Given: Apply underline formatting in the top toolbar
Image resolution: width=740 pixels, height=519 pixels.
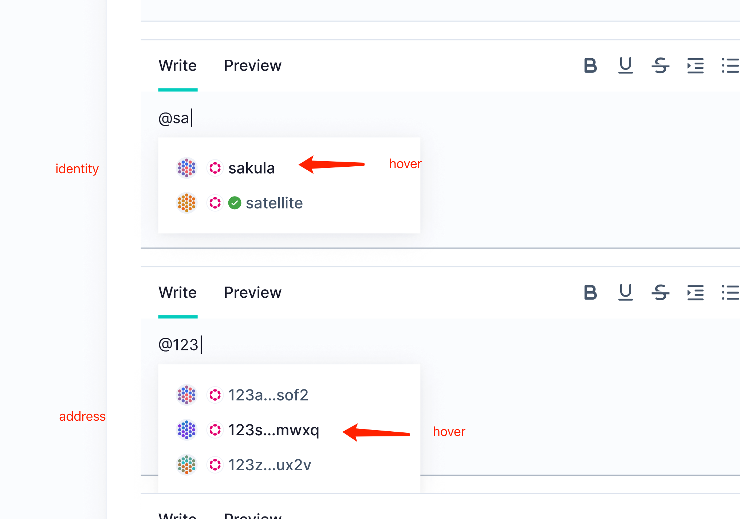Looking at the screenshot, I should pos(625,66).
